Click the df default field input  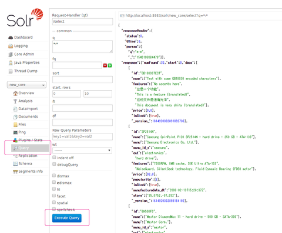click(82, 122)
